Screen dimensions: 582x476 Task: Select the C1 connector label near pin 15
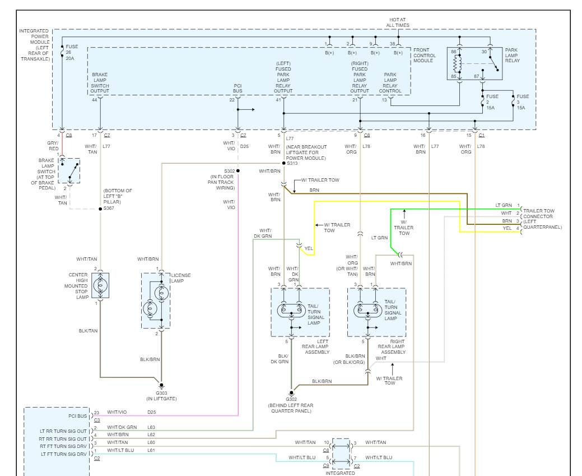481,135
